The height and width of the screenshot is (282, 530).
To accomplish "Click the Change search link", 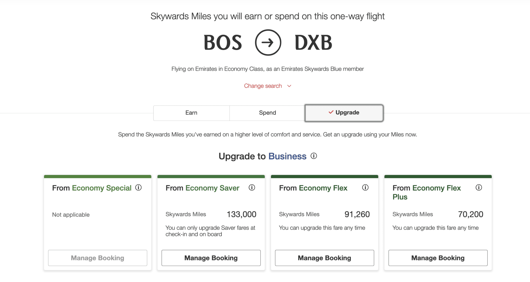I will pos(263,86).
